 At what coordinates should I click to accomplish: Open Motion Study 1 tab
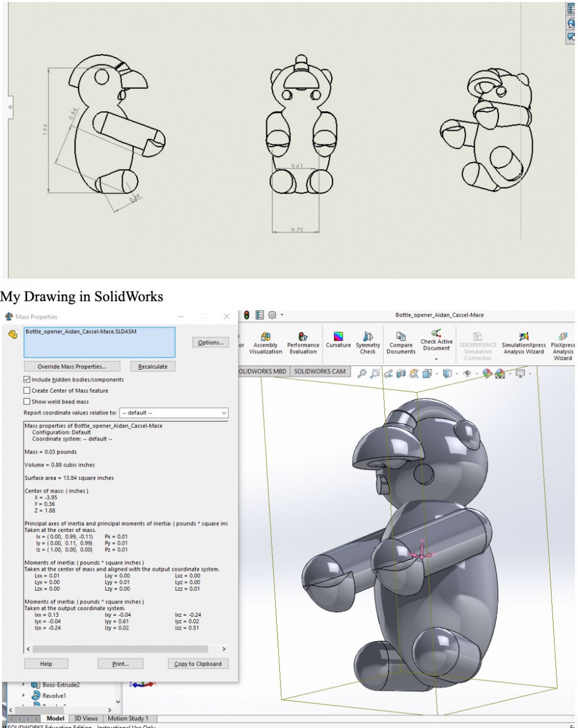[x=128, y=719]
